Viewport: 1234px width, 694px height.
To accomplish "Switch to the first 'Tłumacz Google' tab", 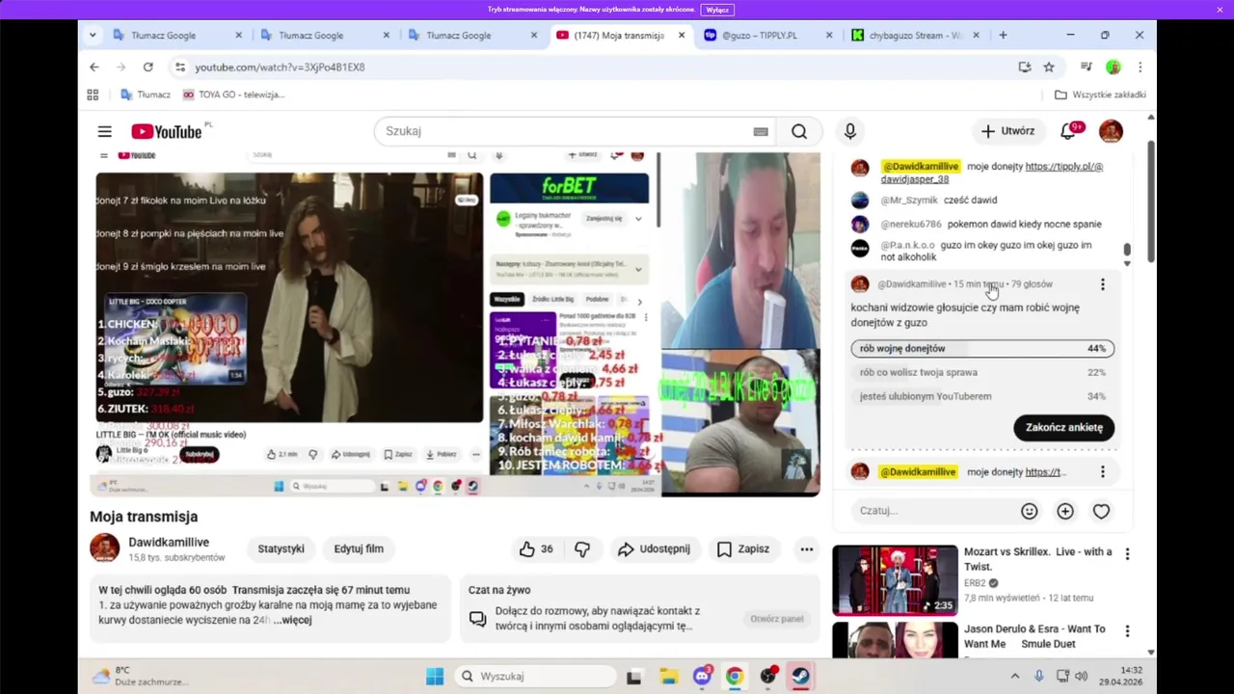I will [x=175, y=35].
